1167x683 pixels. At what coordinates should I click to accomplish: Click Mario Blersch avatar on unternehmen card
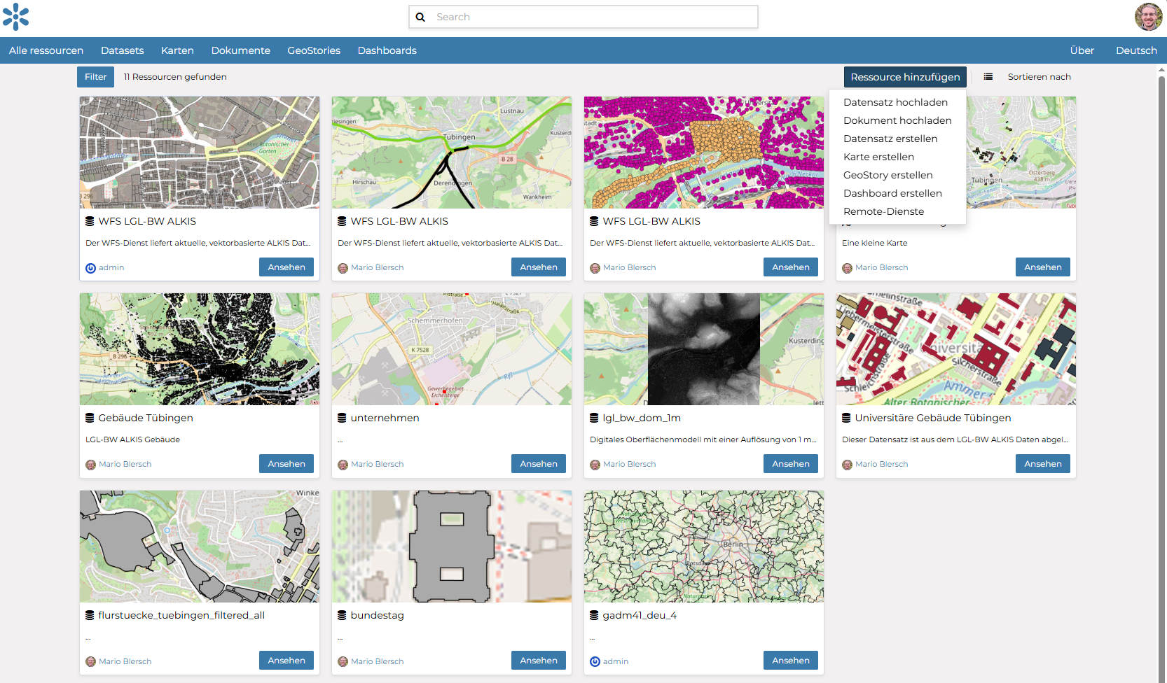coord(343,465)
